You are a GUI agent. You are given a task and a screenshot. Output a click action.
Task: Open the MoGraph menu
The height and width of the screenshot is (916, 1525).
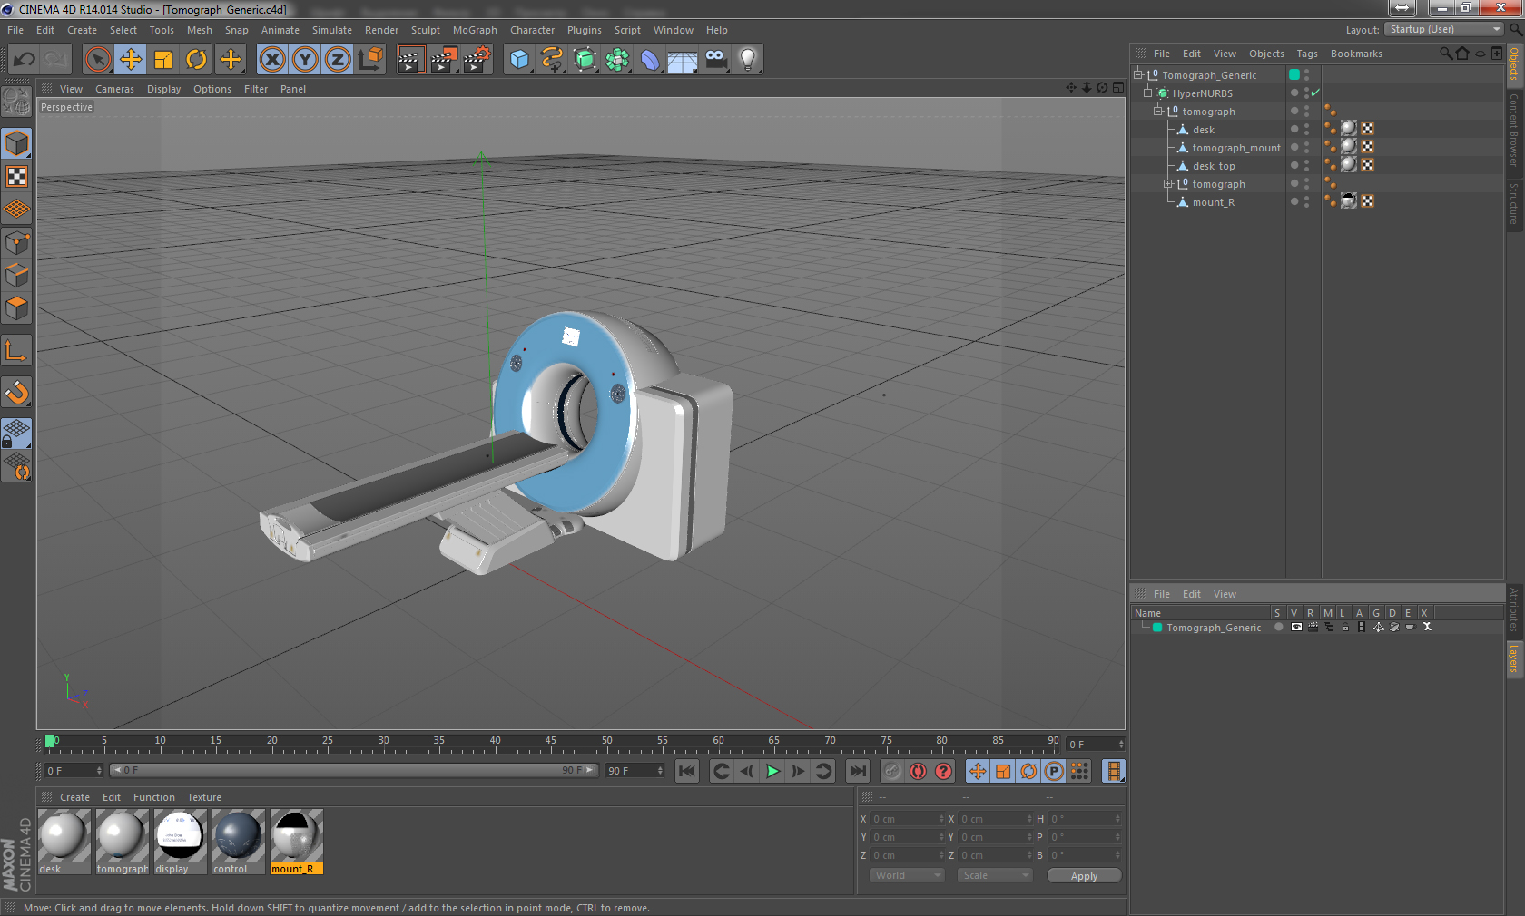click(x=475, y=30)
